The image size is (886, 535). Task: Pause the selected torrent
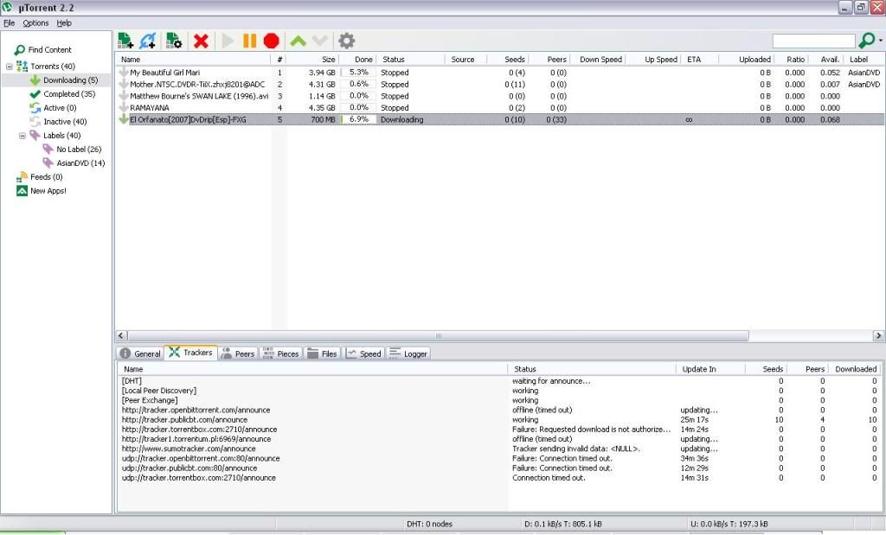coord(249,41)
